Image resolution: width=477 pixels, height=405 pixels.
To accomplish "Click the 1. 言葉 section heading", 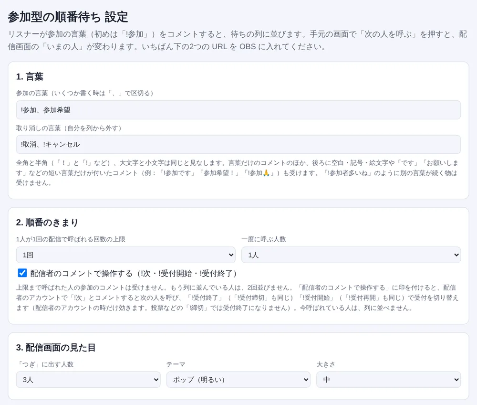I will pos(30,76).
